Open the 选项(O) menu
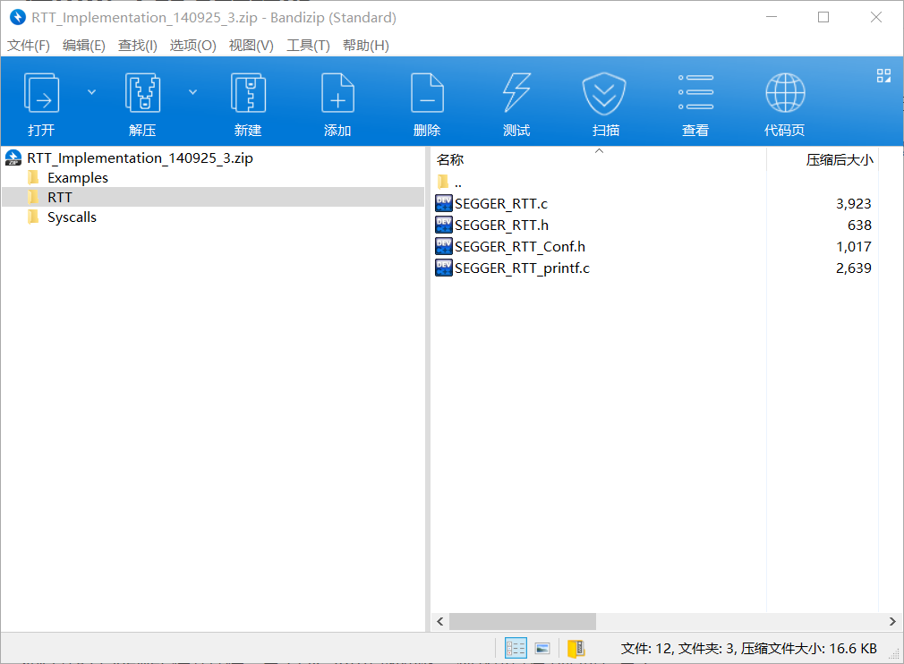This screenshot has height=664, width=904. (x=192, y=45)
